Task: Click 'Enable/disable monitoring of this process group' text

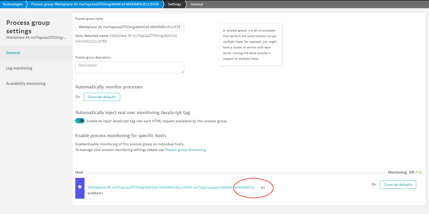Action: coord(130,144)
